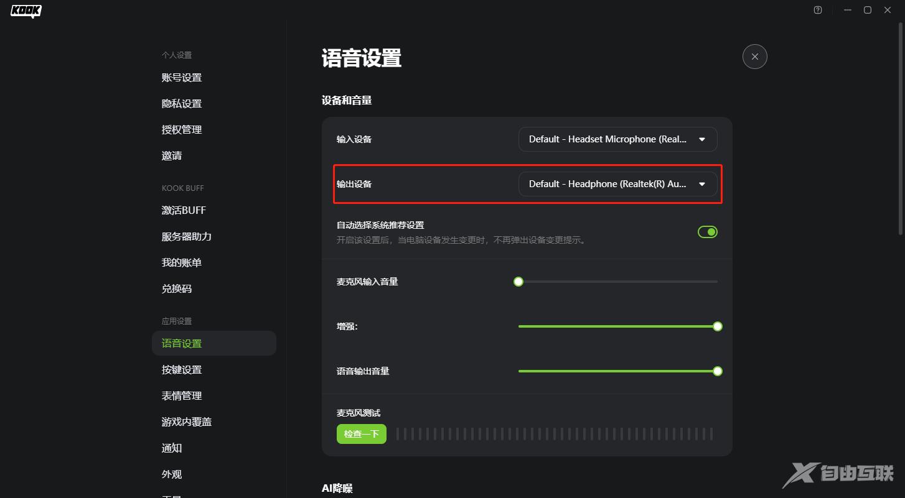Screen dimensions: 905x498
Task: Select 服务器助力 menu item
Action: [187, 237]
